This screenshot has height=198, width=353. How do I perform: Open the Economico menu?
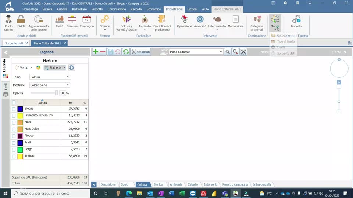tap(154, 9)
